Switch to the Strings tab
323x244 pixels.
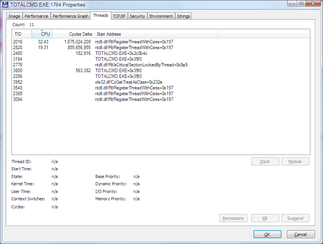pyautogui.click(x=184, y=16)
